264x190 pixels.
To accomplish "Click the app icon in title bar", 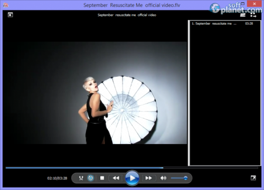I will click(6, 5).
